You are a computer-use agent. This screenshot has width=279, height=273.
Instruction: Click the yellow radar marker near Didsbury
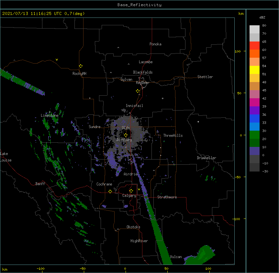[126, 135]
